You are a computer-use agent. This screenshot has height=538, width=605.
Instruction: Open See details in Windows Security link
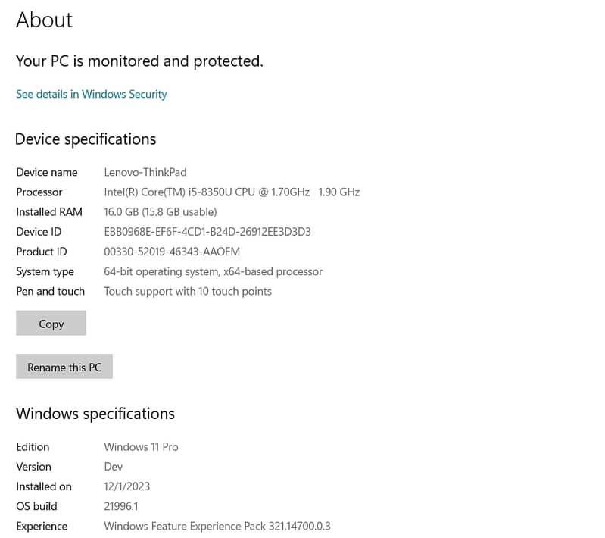pyautogui.click(x=91, y=94)
